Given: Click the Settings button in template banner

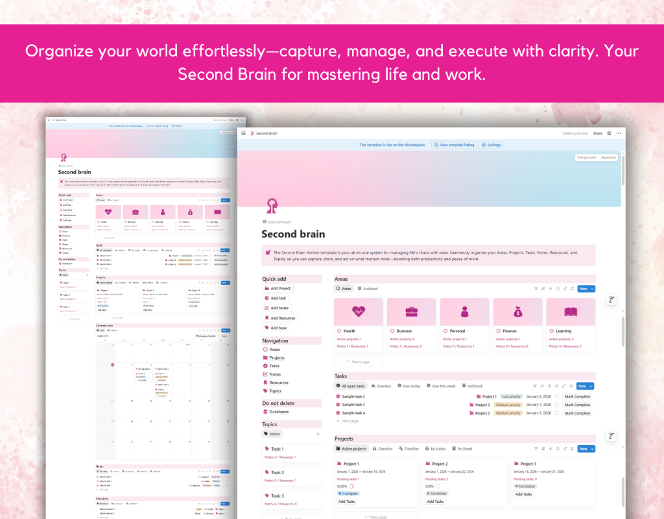Looking at the screenshot, I should [492, 145].
